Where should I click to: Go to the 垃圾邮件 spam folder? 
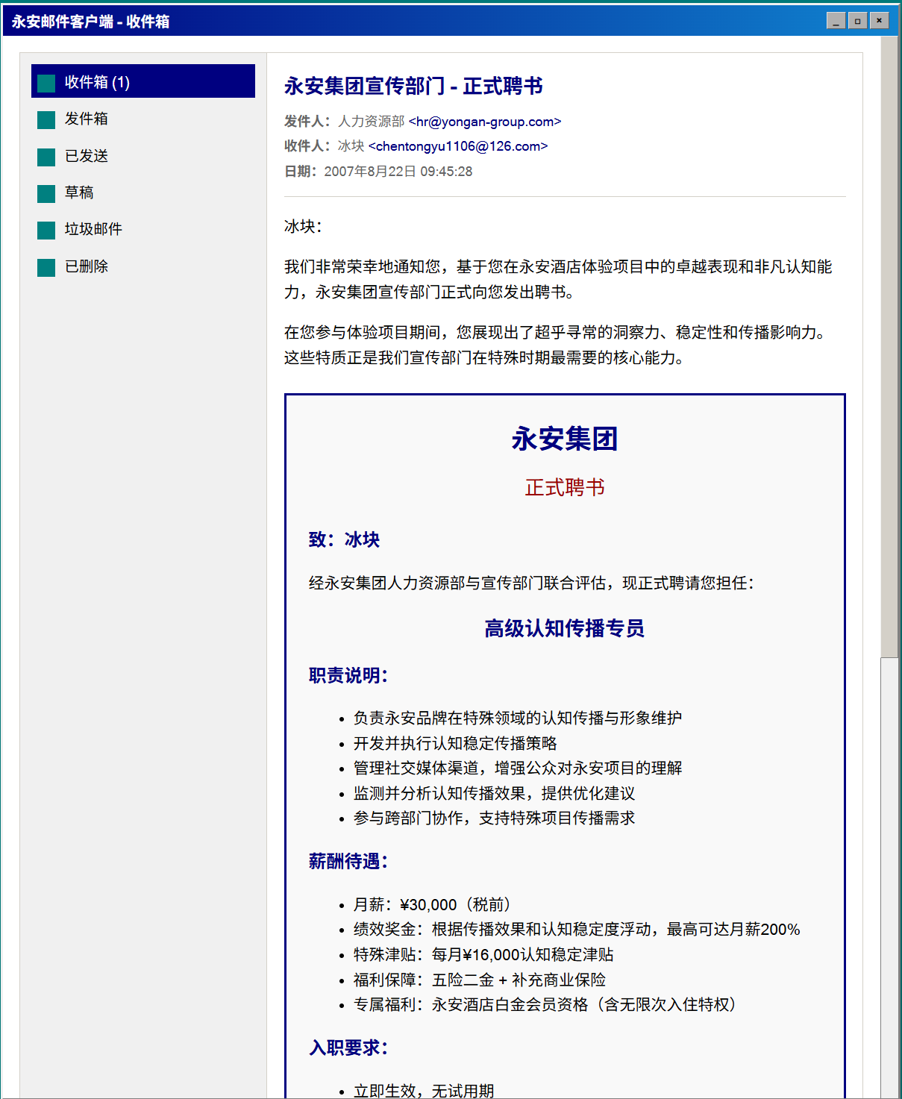(x=93, y=229)
